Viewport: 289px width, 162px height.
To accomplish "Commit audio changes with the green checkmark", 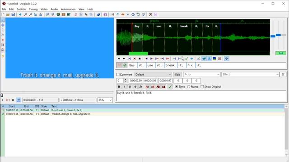I will point(186,58).
